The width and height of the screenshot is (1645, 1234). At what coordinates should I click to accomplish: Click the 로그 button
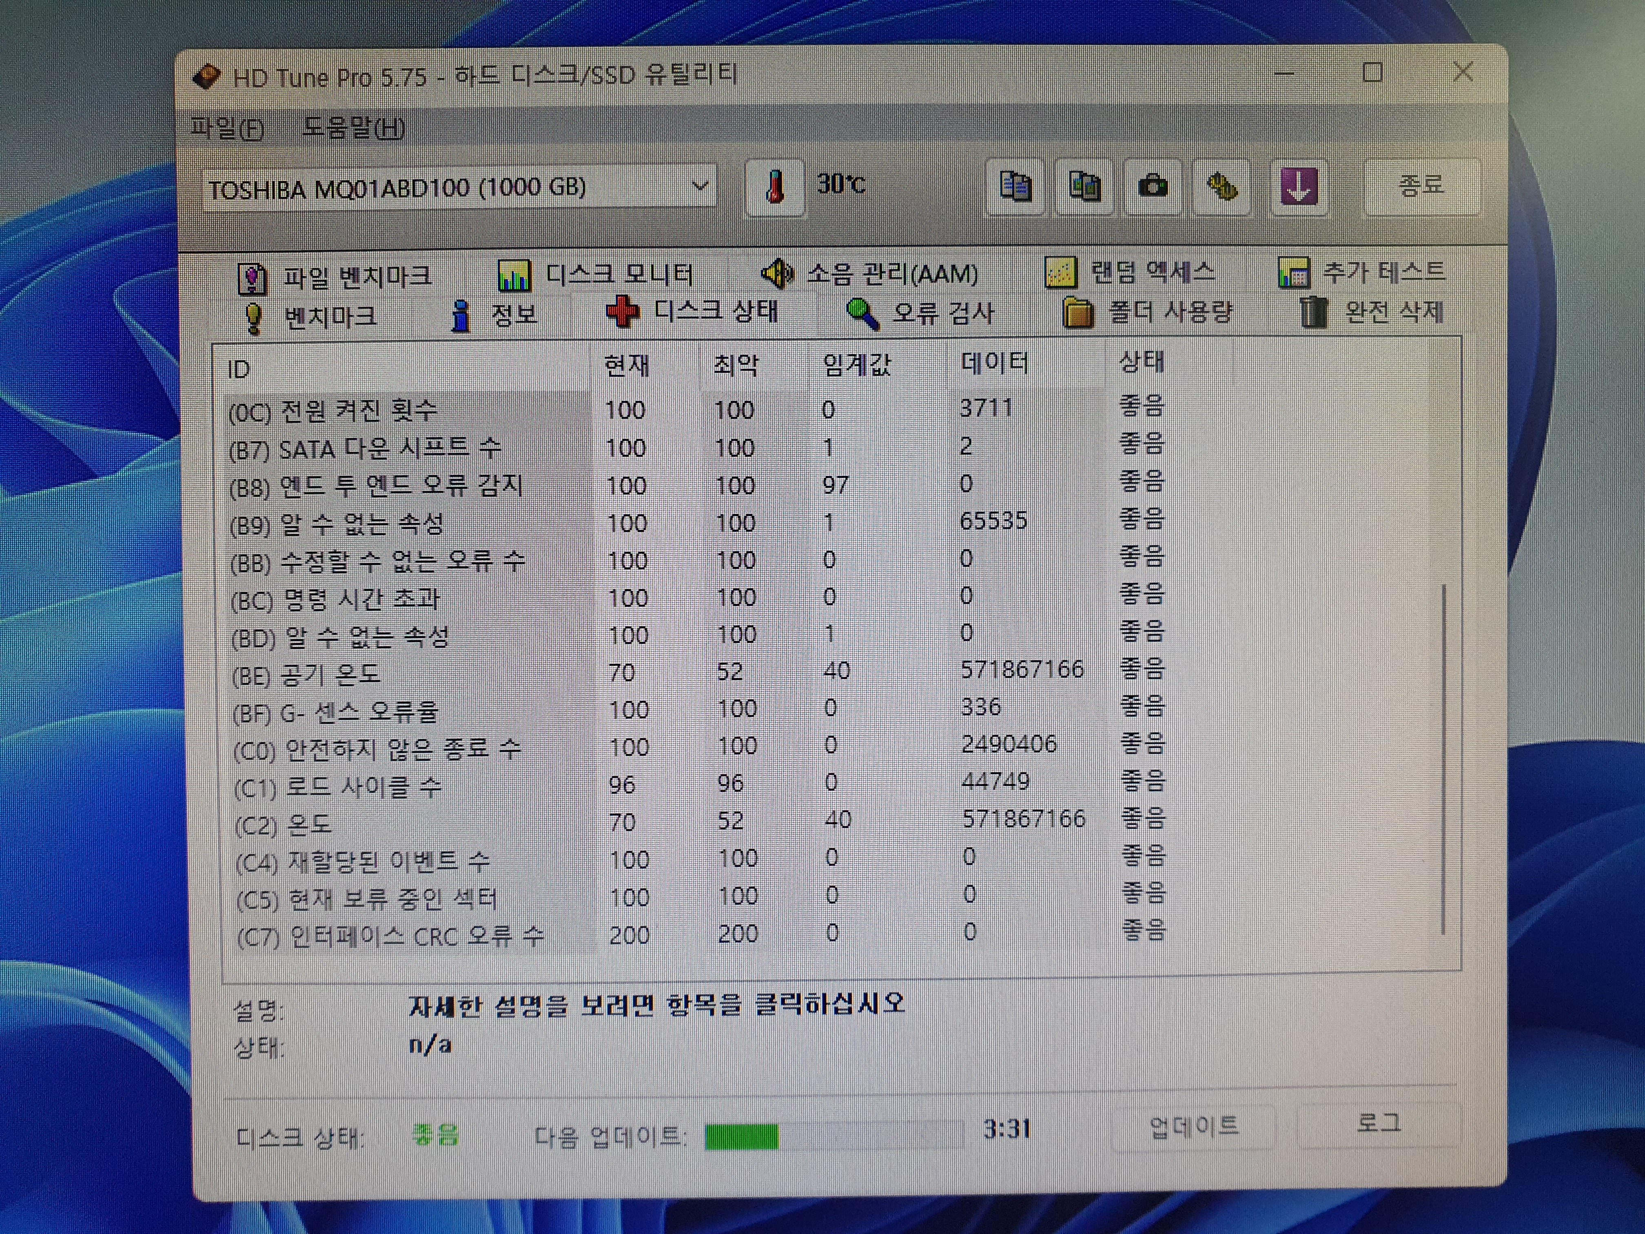coord(1379,1123)
